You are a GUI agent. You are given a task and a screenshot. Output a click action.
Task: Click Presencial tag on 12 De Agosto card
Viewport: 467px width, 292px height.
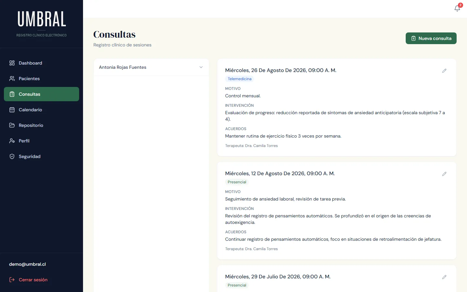[237, 182]
